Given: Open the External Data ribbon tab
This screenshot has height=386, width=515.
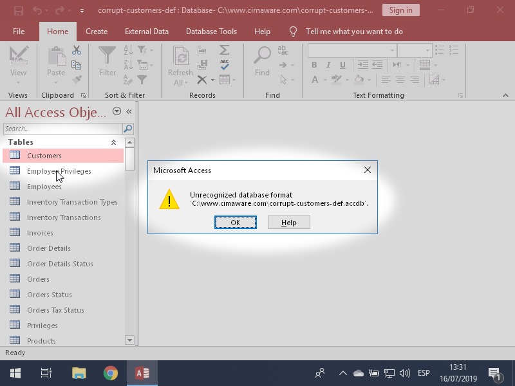Looking at the screenshot, I should 147,32.
